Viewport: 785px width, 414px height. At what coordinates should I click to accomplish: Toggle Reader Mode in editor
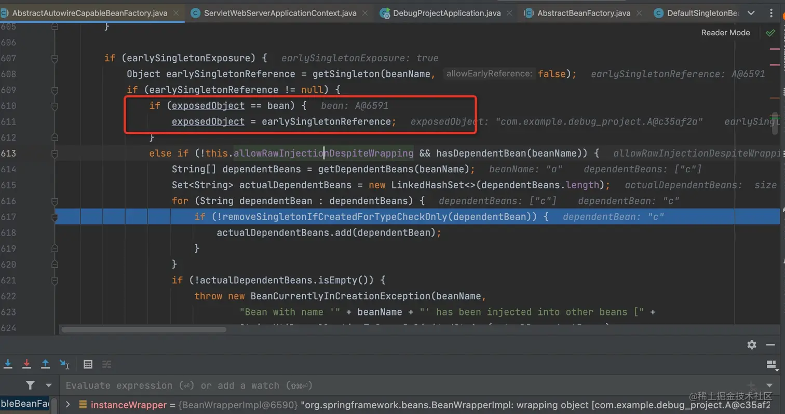(x=725, y=33)
